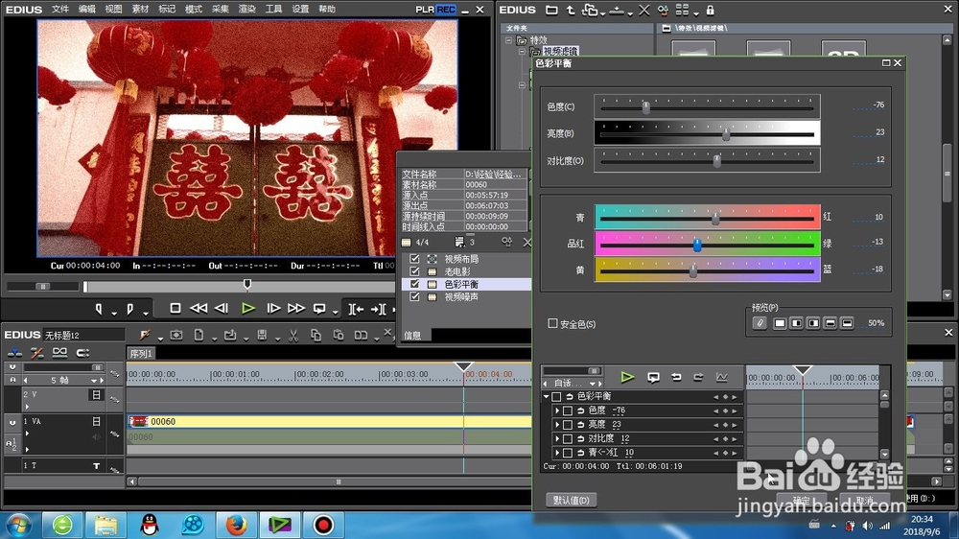This screenshot has height=539, width=959.
Task: Click the Open project icon in the timeline toolbar
Action: tap(230, 335)
